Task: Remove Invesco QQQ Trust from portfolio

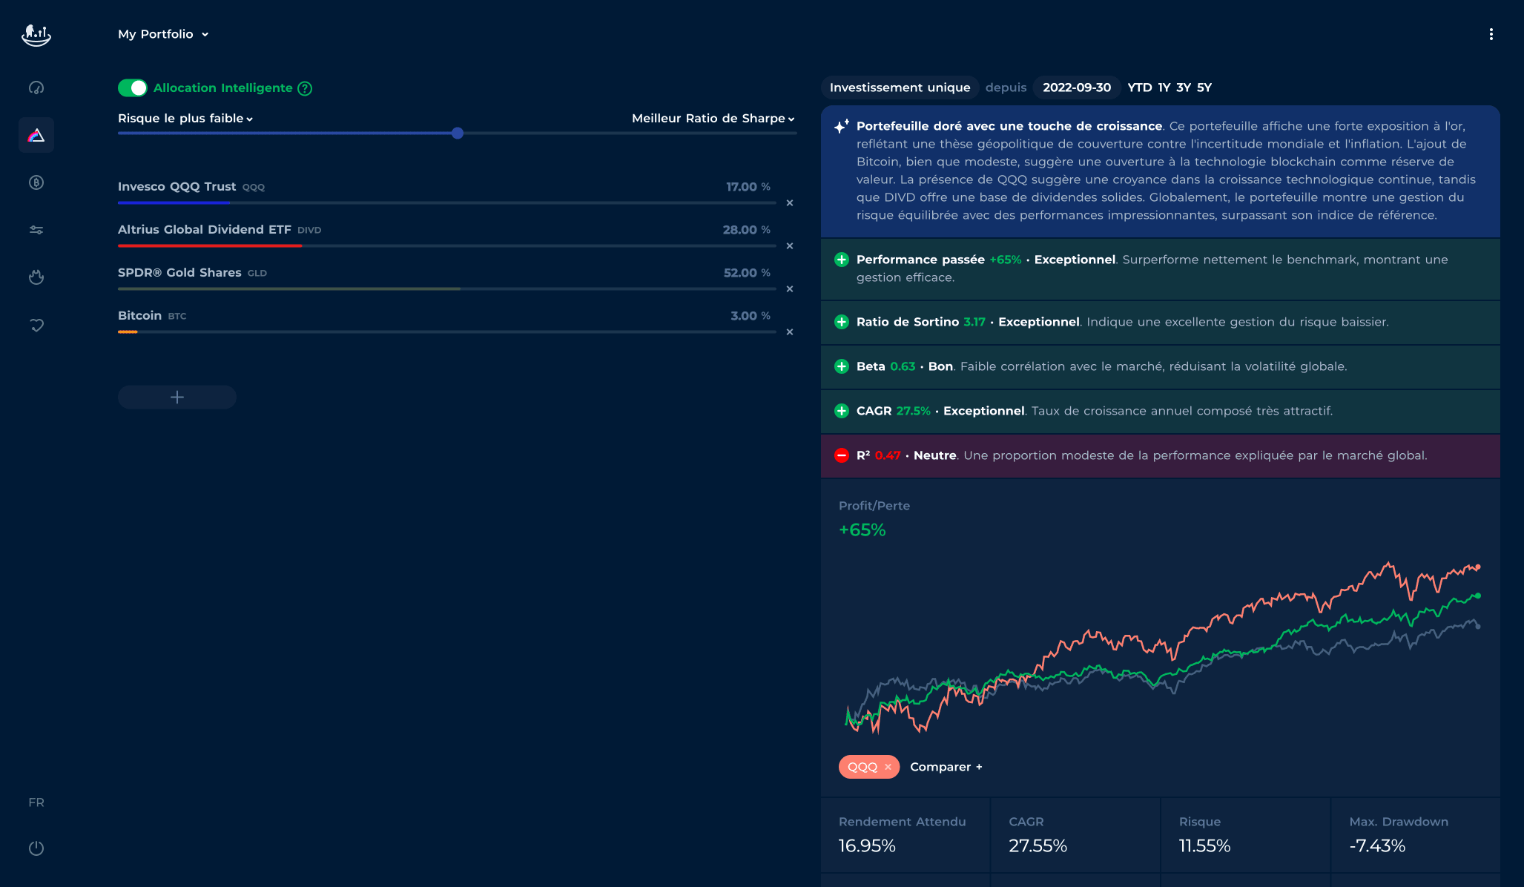Action: click(790, 202)
